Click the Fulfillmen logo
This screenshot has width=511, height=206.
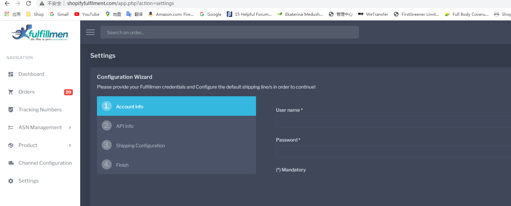(x=40, y=33)
